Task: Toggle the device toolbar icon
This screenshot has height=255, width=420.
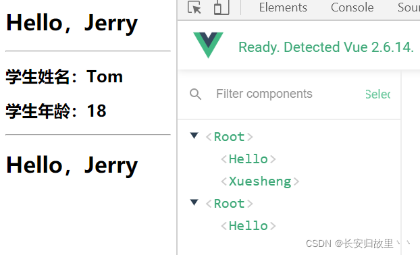Action: (x=221, y=7)
